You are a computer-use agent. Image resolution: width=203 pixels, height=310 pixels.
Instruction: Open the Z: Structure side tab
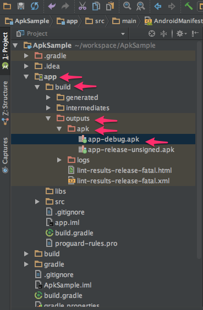(x=5, y=103)
